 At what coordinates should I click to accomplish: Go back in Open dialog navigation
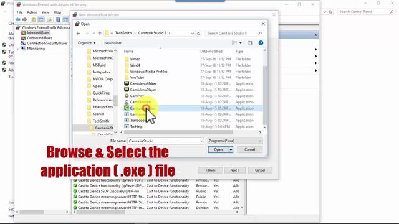point(78,33)
